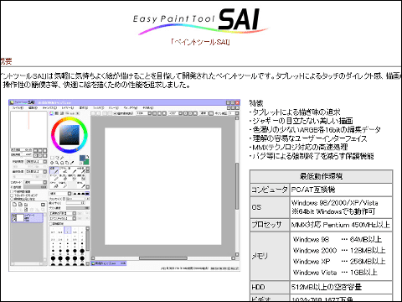Image resolution: width=402 pixels, height=302 pixels.
Task: Select the blue foreground color swatch
Action: pyautogui.click(x=82, y=158)
